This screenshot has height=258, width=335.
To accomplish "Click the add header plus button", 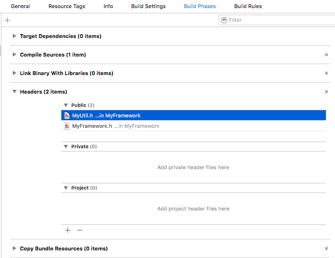I will click(x=67, y=230).
